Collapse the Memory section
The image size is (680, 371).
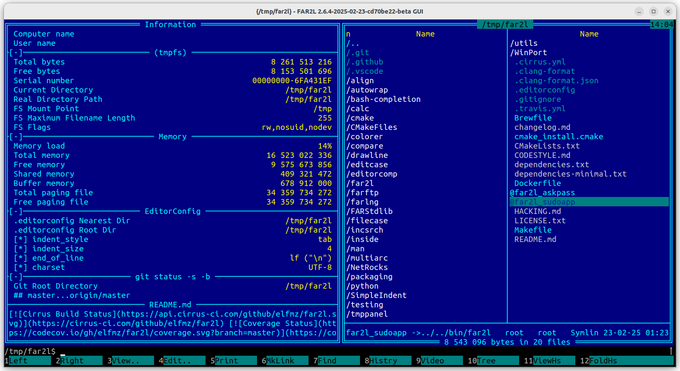pyautogui.click(x=16, y=137)
